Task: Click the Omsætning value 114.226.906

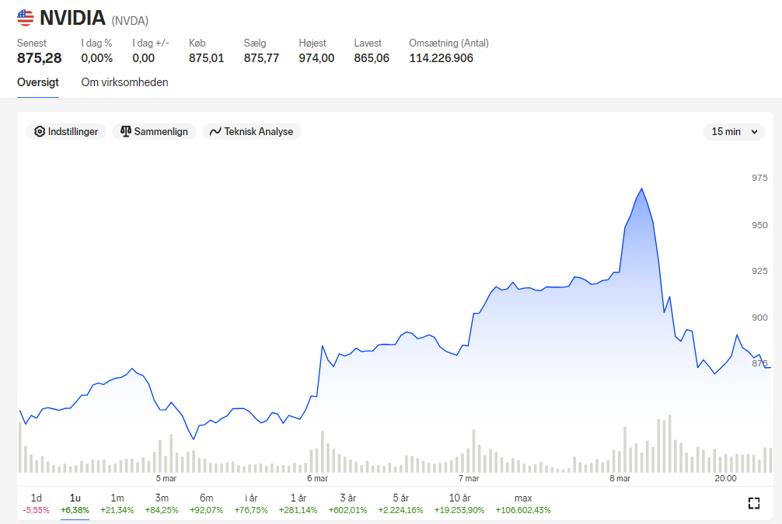Action: click(x=442, y=58)
